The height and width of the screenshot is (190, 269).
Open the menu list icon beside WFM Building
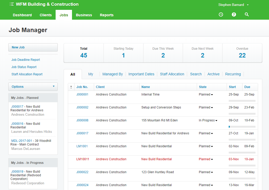tap(12, 4)
